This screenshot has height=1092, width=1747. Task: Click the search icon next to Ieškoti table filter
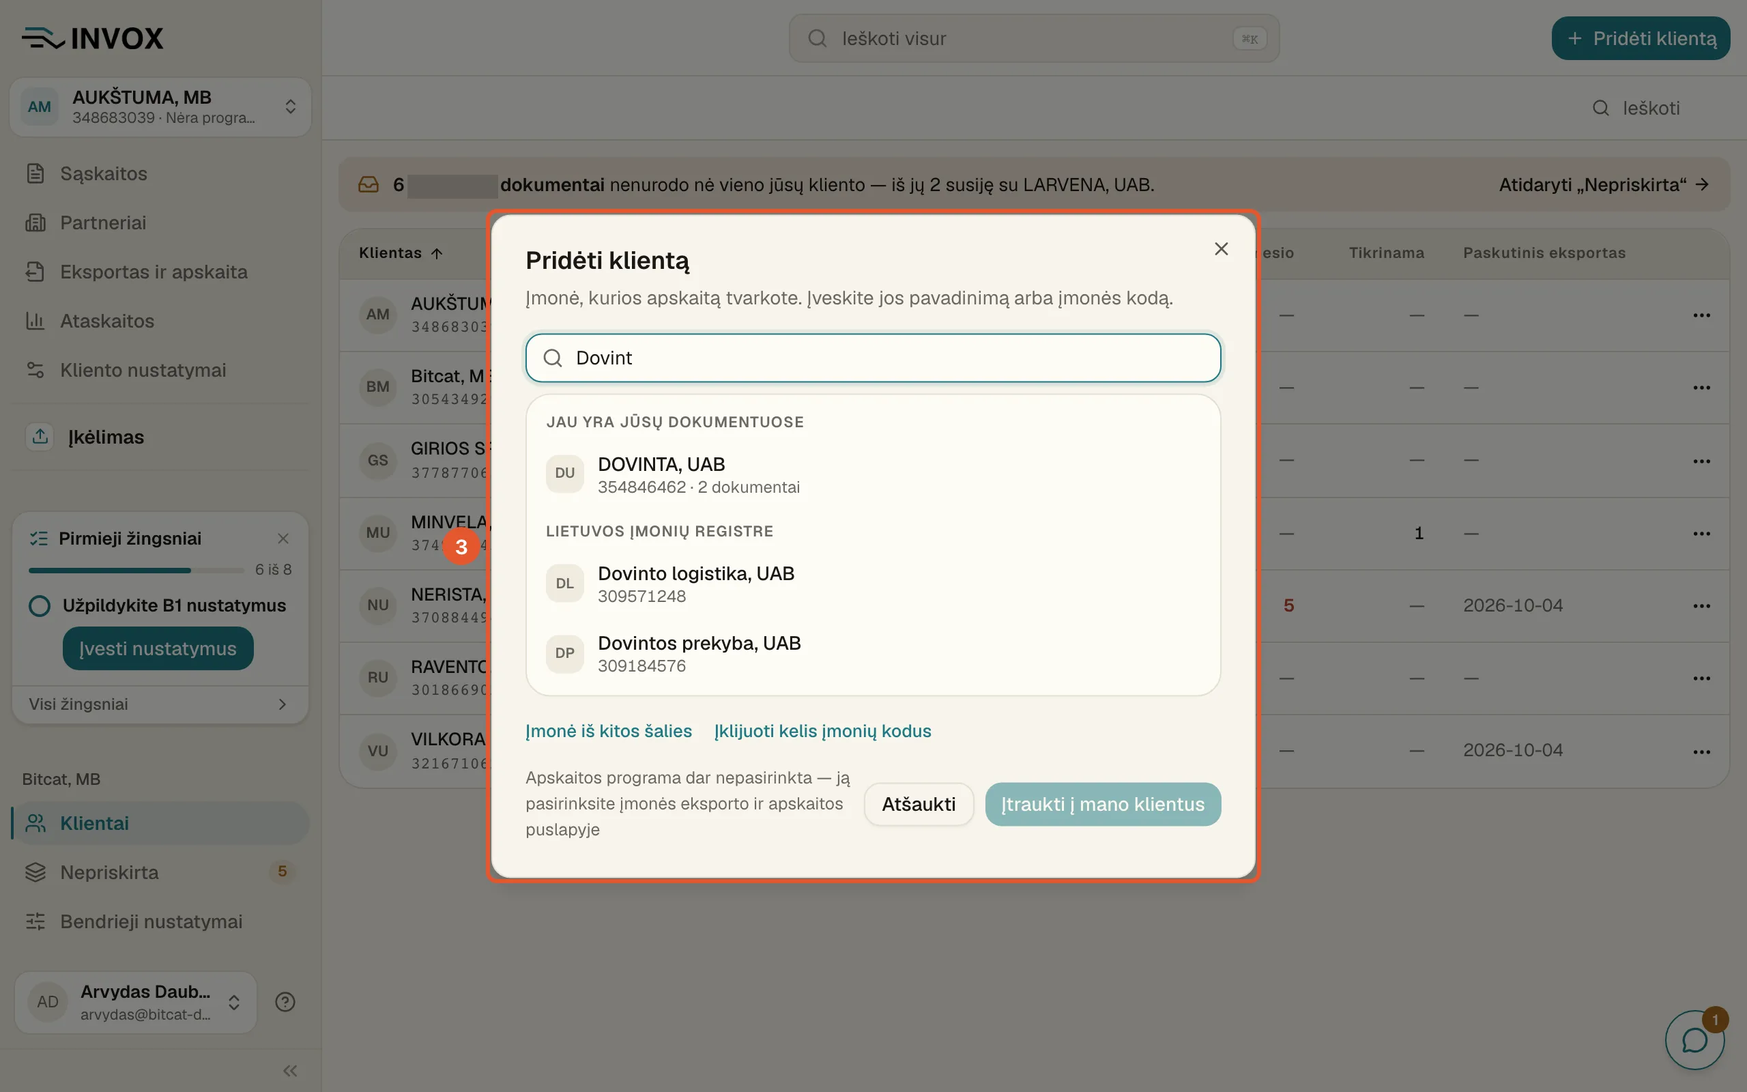1600,109
